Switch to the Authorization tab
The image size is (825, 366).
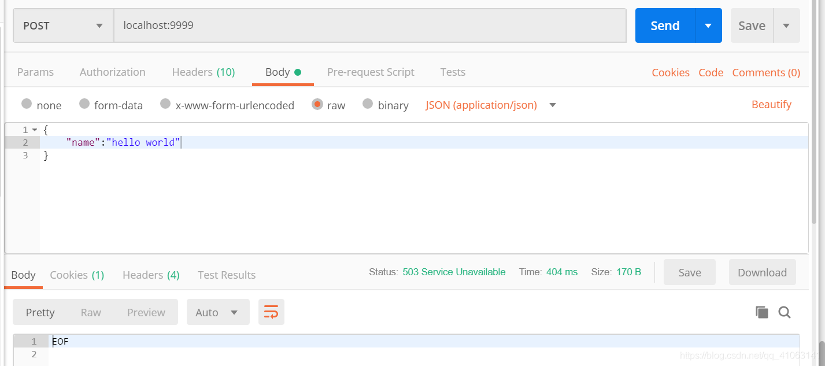tap(113, 72)
